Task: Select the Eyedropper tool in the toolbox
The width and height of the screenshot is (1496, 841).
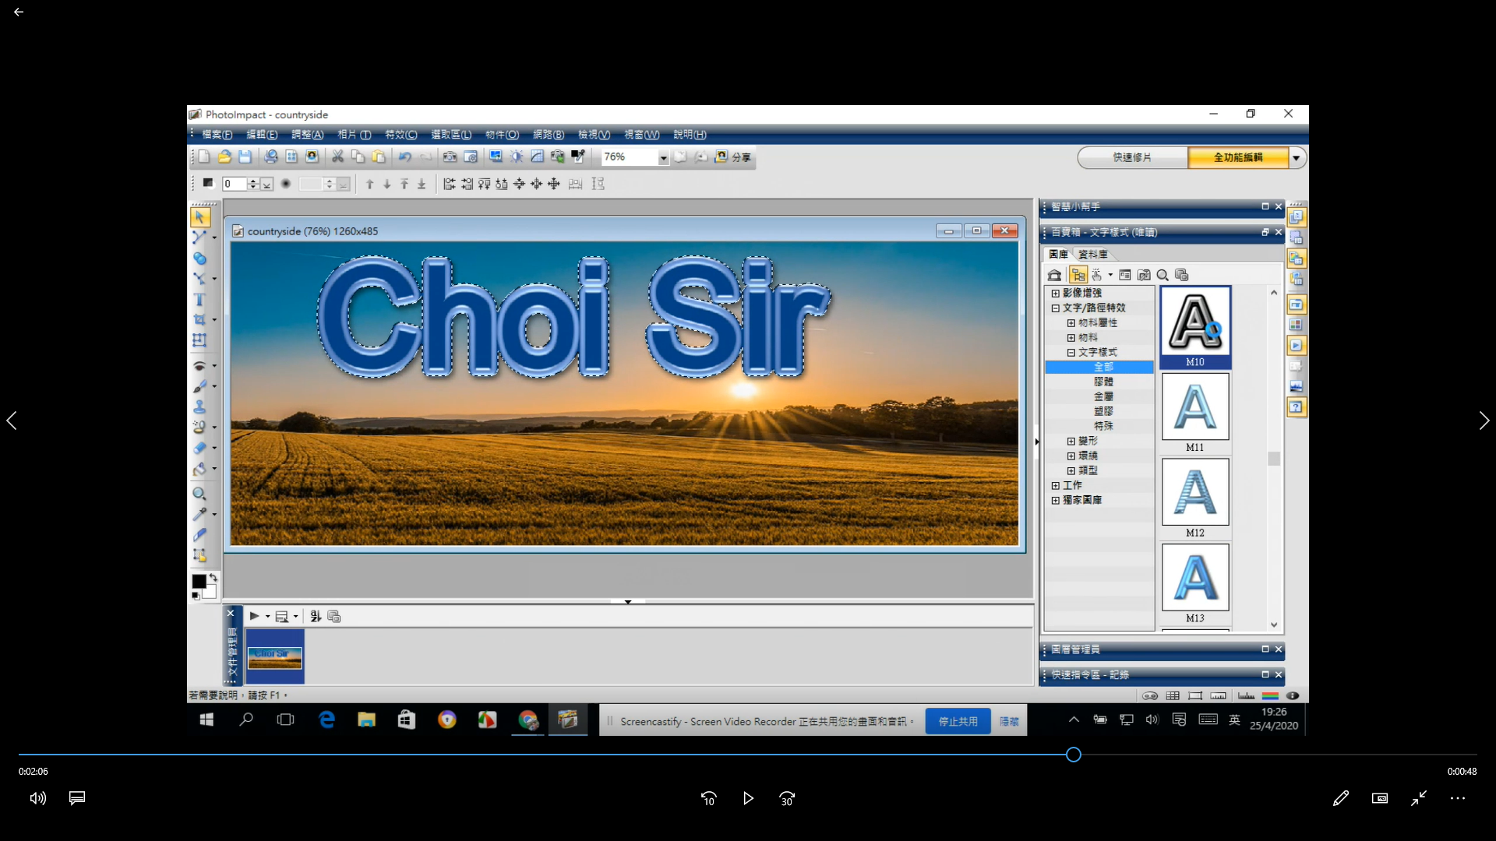Action: click(x=199, y=514)
